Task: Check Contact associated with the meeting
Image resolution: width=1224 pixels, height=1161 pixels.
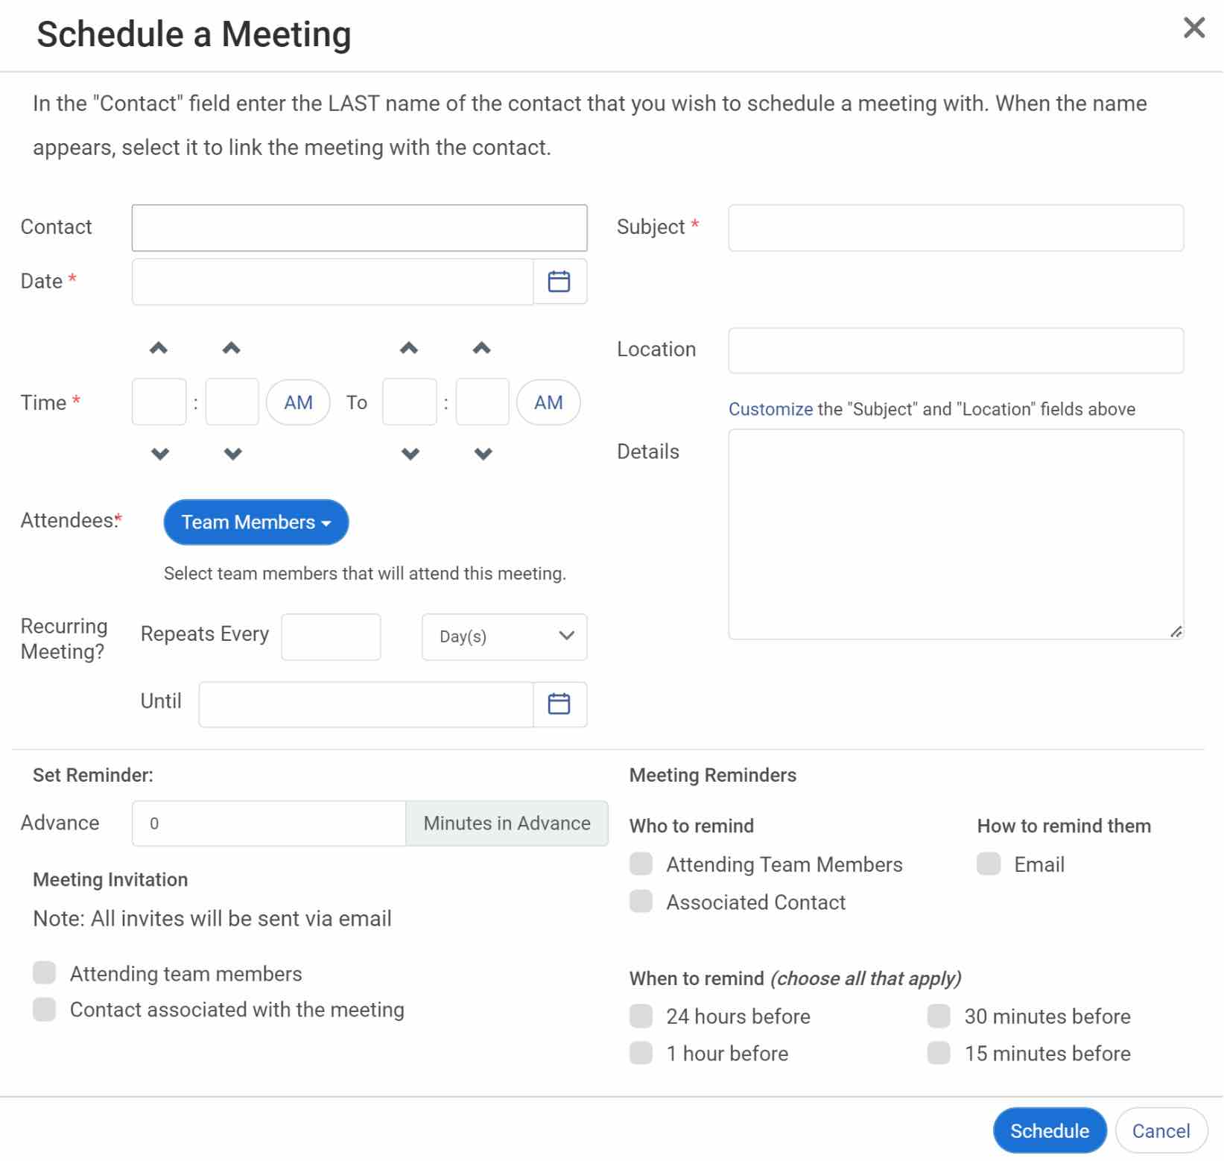Action: (45, 1010)
